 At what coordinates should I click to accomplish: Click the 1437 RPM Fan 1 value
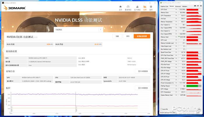pos(182,28)
